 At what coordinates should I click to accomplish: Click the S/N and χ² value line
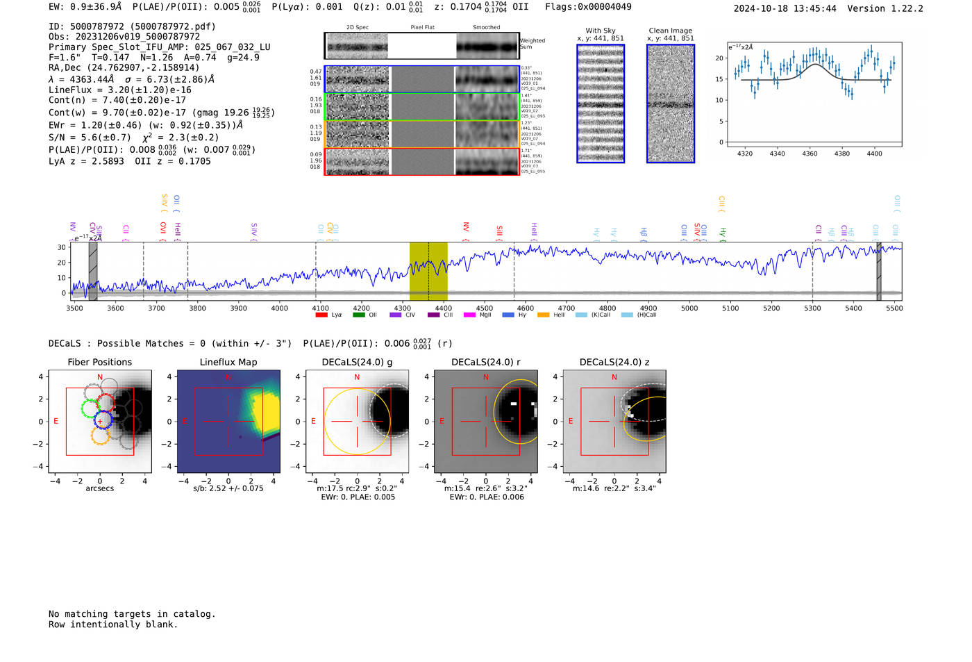coord(134,138)
